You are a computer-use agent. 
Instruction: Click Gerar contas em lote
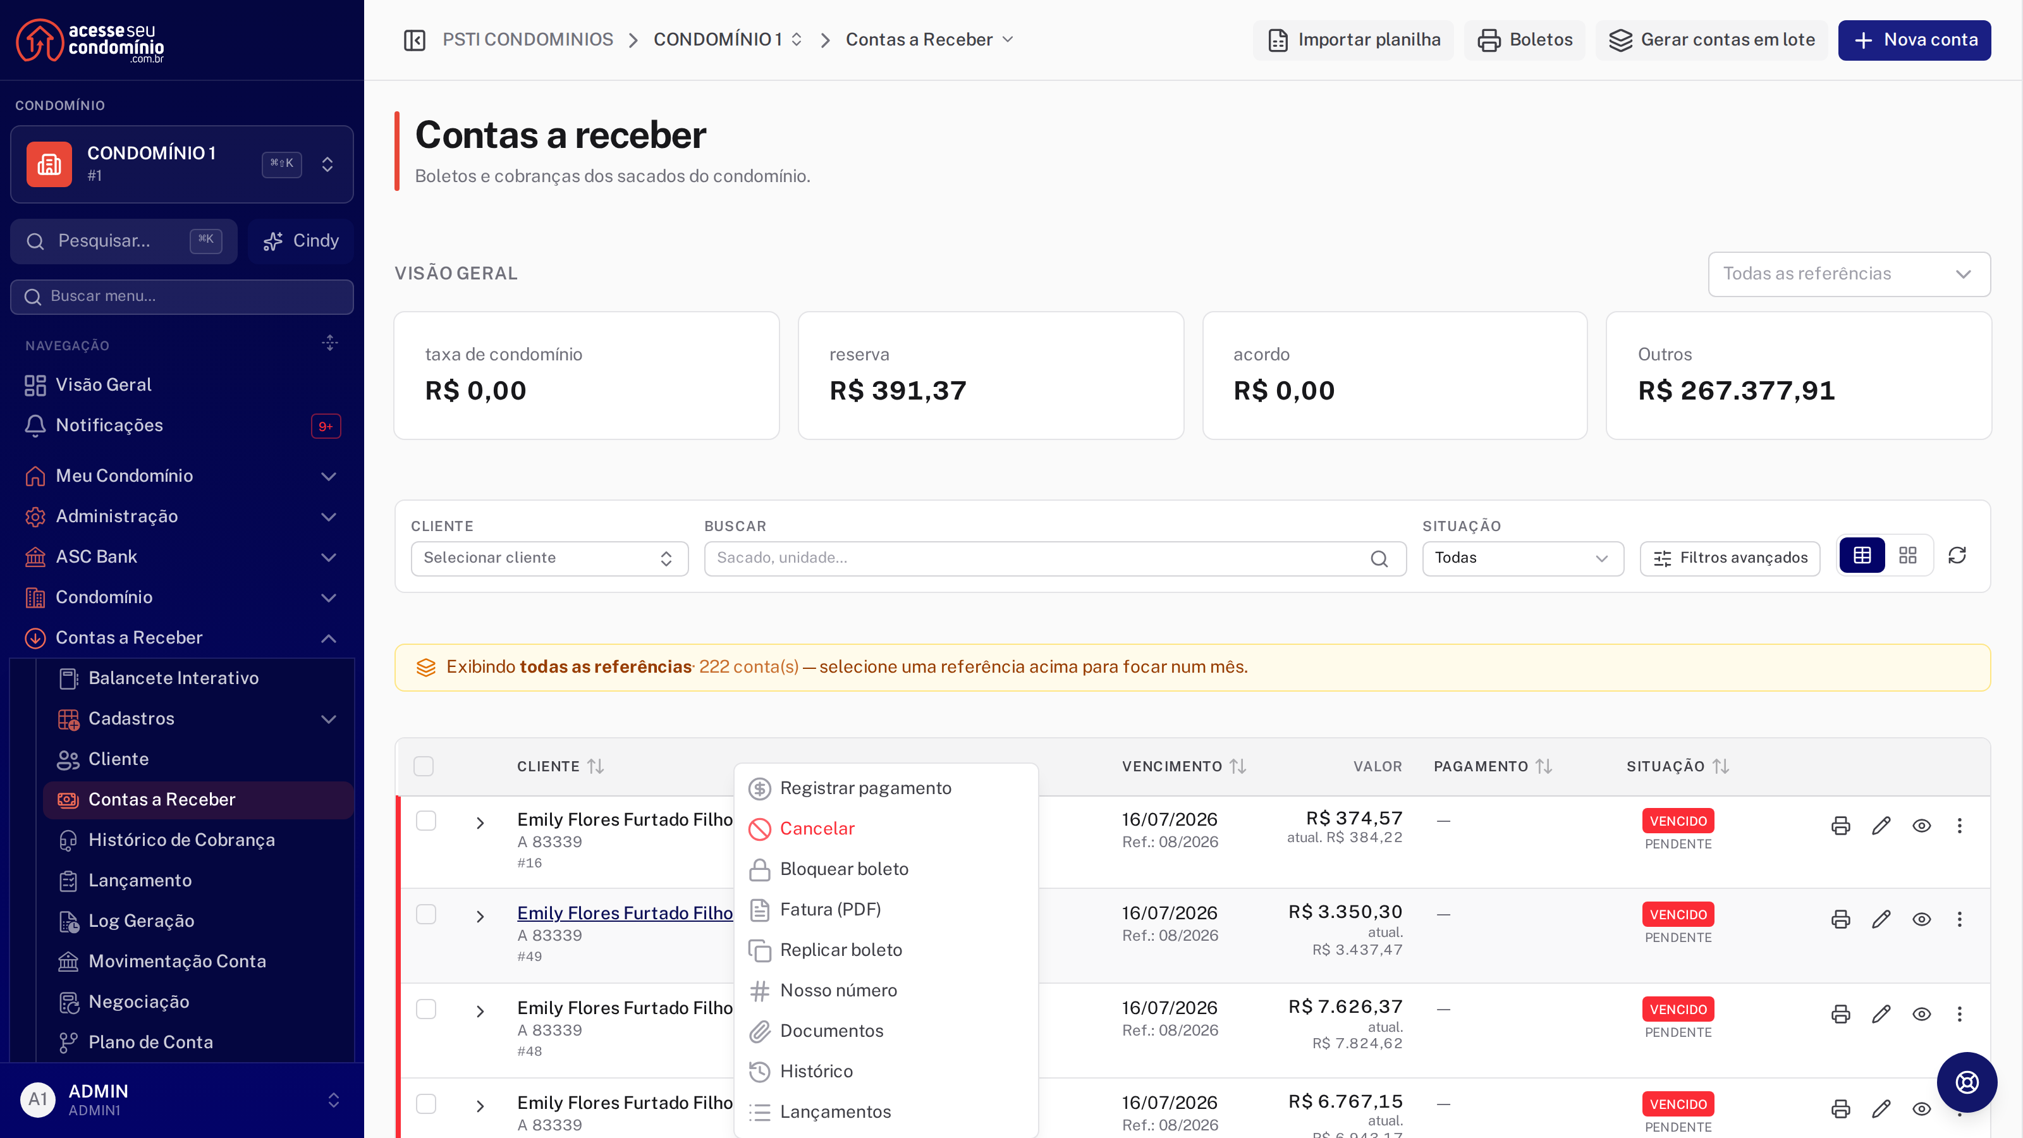(x=1711, y=40)
